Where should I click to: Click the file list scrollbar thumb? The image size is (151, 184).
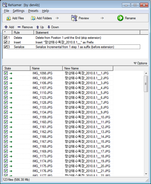click(x=146, y=84)
